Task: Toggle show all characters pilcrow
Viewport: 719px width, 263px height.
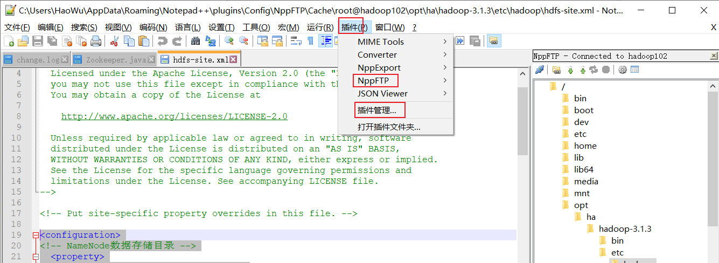Action: [310, 41]
